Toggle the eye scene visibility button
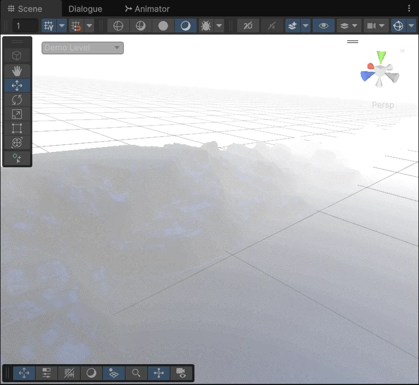 (324, 26)
